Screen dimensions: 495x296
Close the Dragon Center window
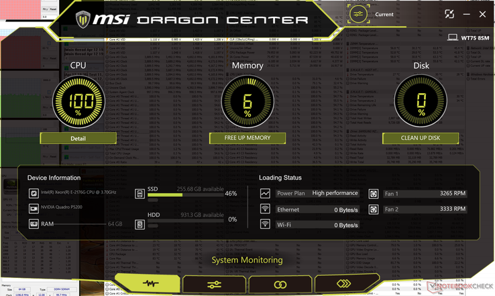482,14
